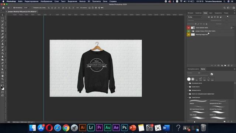Image resolution: width=236 pixels, height=133 pixels.
Task: Select the Brush tool
Action: tap(3, 41)
